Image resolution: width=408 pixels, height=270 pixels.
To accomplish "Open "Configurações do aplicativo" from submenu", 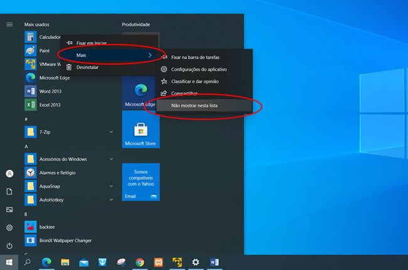I will click(198, 69).
